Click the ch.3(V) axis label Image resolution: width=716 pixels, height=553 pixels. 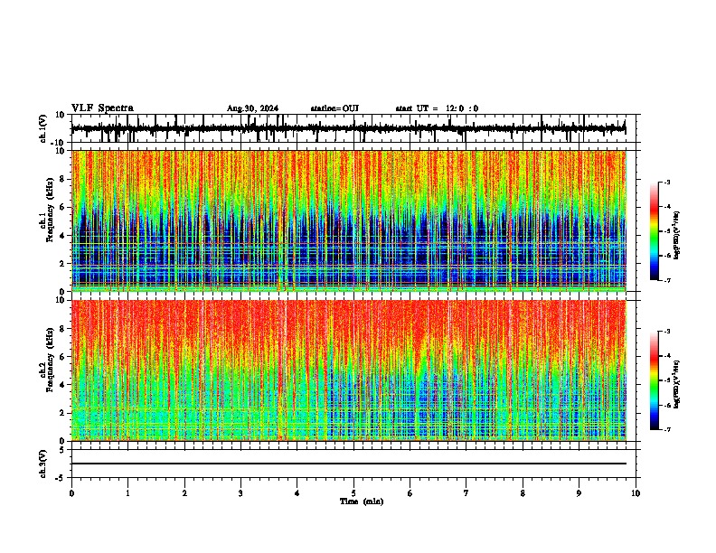[43, 464]
